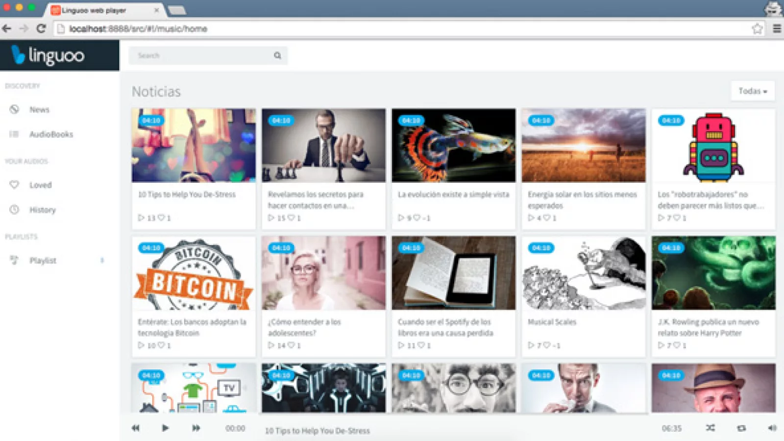Click inside the Search input field
The width and height of the screenshot is (784, 441).
click(x=201, y=55)
